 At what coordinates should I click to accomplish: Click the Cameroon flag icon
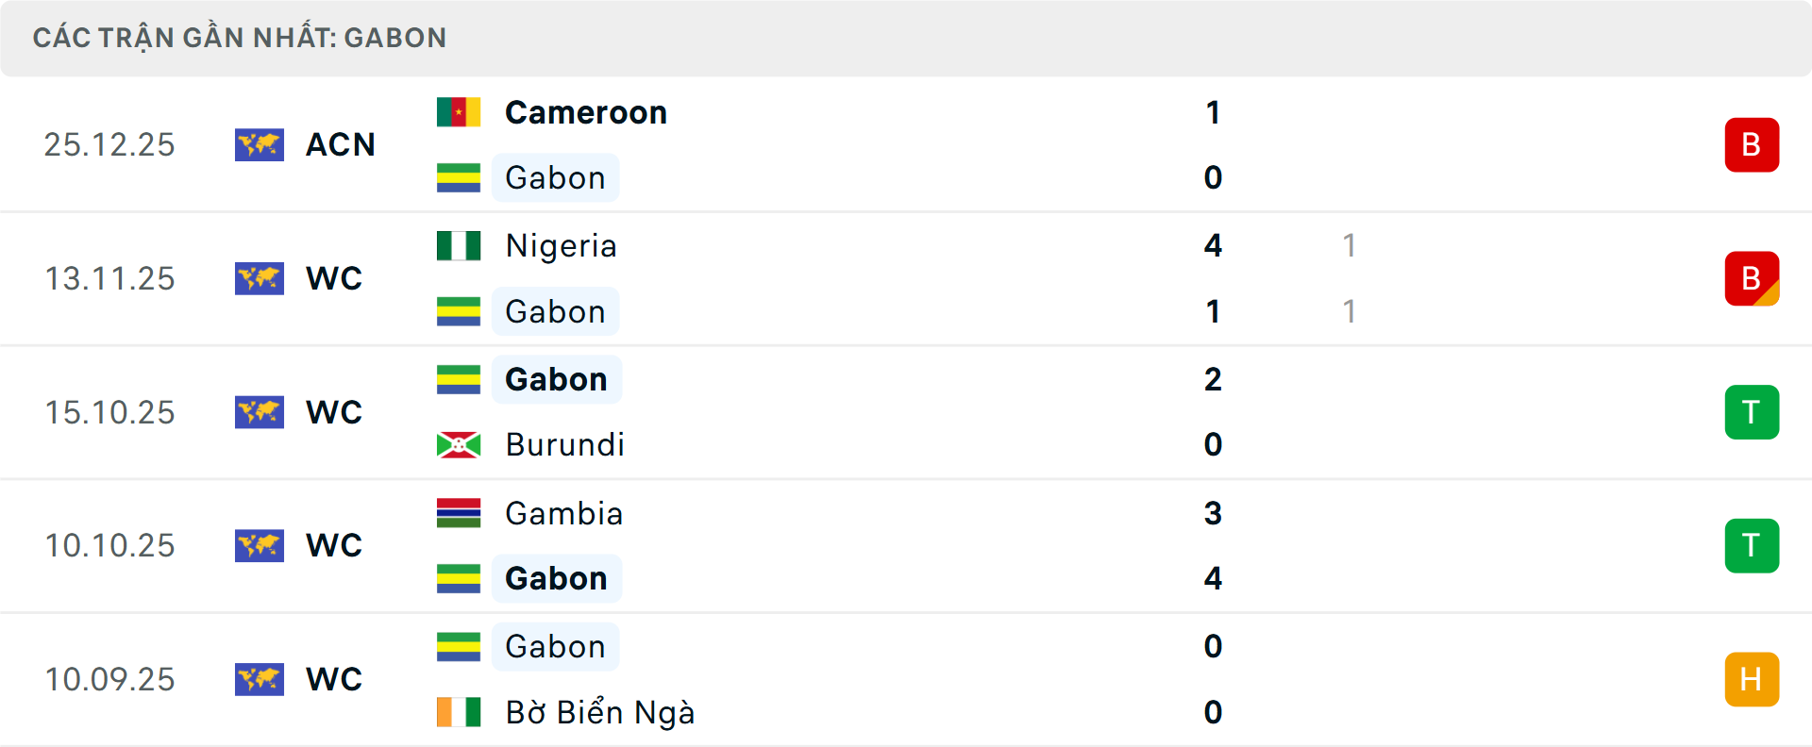pos(459,111)
